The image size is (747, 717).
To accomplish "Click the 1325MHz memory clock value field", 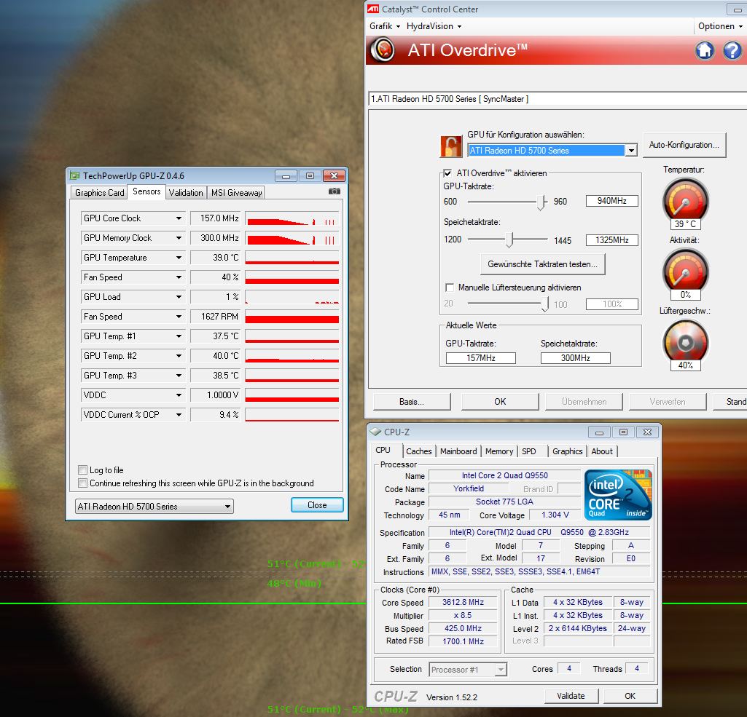I will tap(611, 240).
